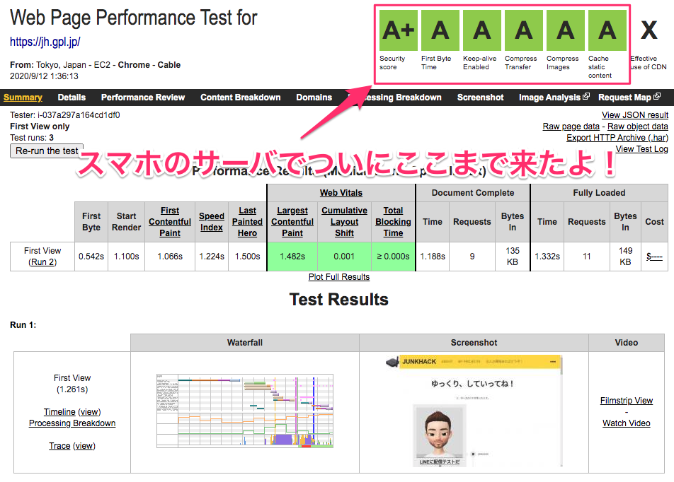The width and height of the screenshot is (674, 482).
Task: Click the Cache static content grade badge
Action: pos(607,30)
